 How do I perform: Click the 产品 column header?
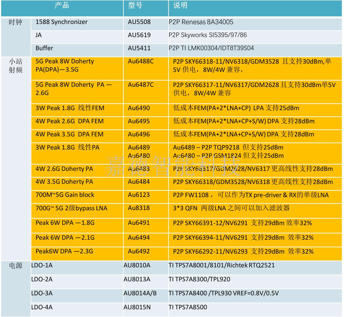click(x=62, y=6)
